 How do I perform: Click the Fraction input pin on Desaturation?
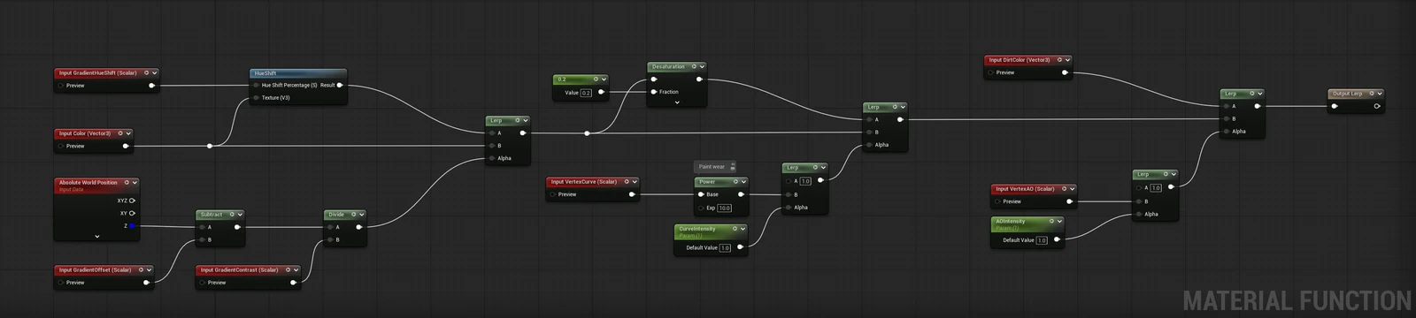(654, 92)
